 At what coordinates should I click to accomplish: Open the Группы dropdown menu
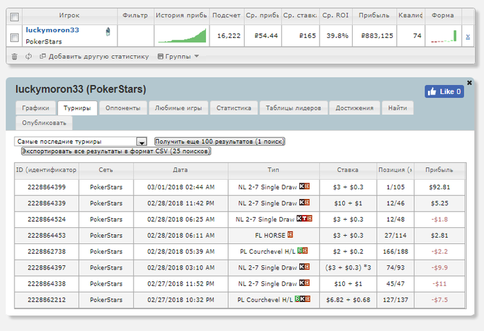tap(178, 57)
